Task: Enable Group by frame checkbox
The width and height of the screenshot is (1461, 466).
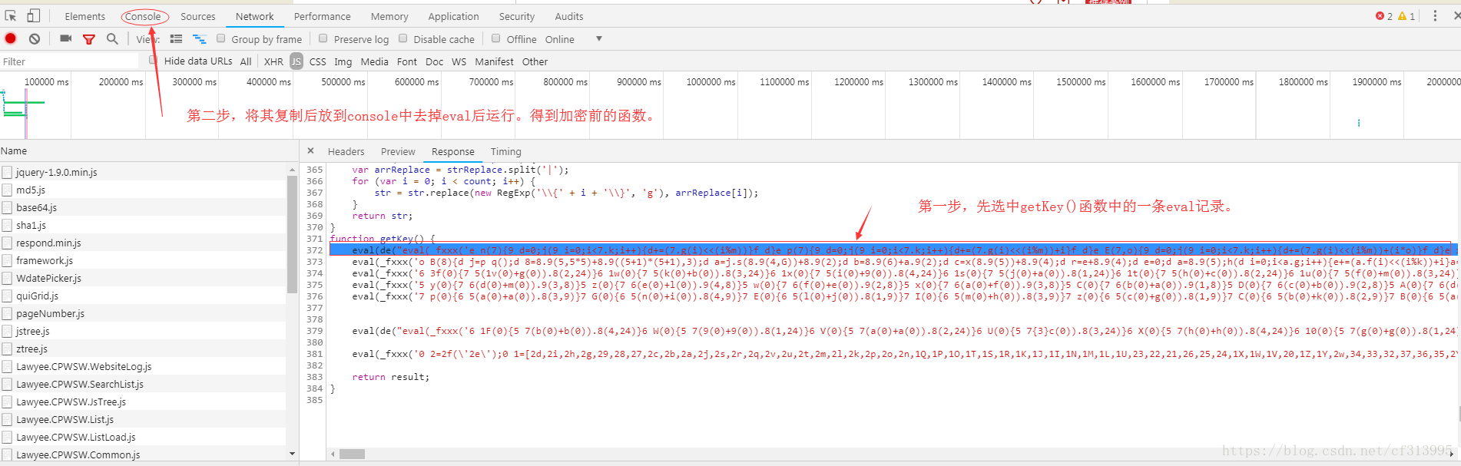Action: tap(221, 38)
